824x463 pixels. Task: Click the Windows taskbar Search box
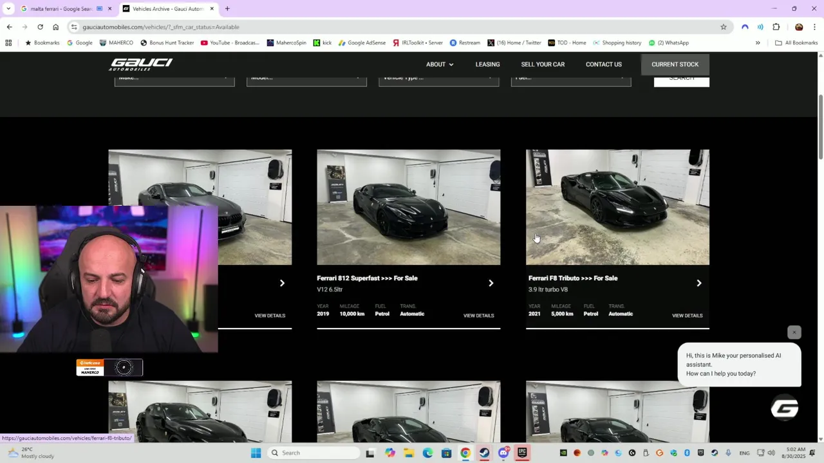313,453
